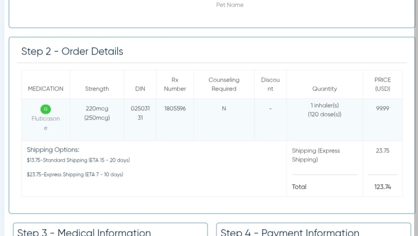Click the Rx Number column header

[175, 84]
